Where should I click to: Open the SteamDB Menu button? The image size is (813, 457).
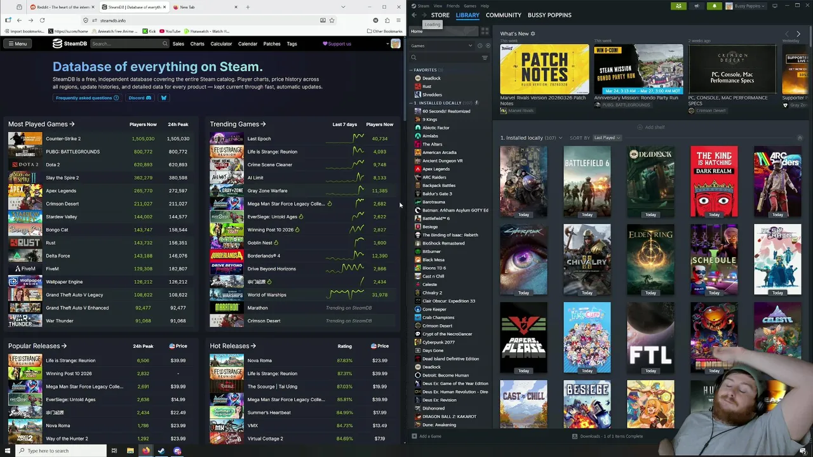coord(17,44)
